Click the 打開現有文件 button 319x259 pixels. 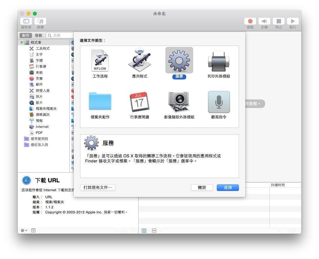point(97,187)
